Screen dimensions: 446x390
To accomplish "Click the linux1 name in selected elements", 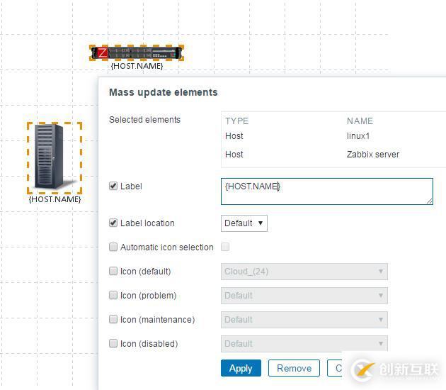I will pyautogui.click(x=358, y=136).
